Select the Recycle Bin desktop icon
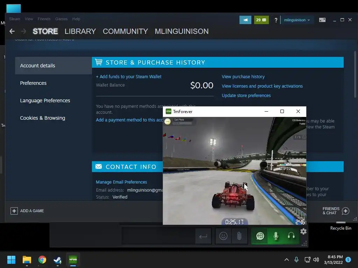 (x=341, y=226)
